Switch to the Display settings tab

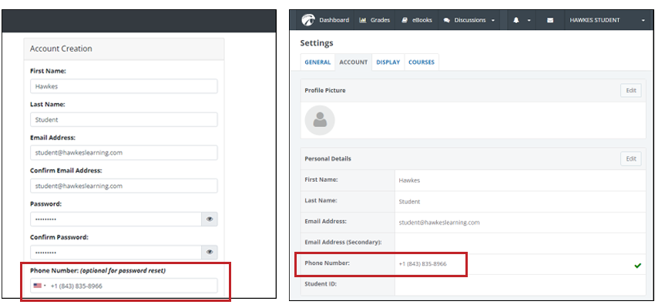[x=388, y=62]
